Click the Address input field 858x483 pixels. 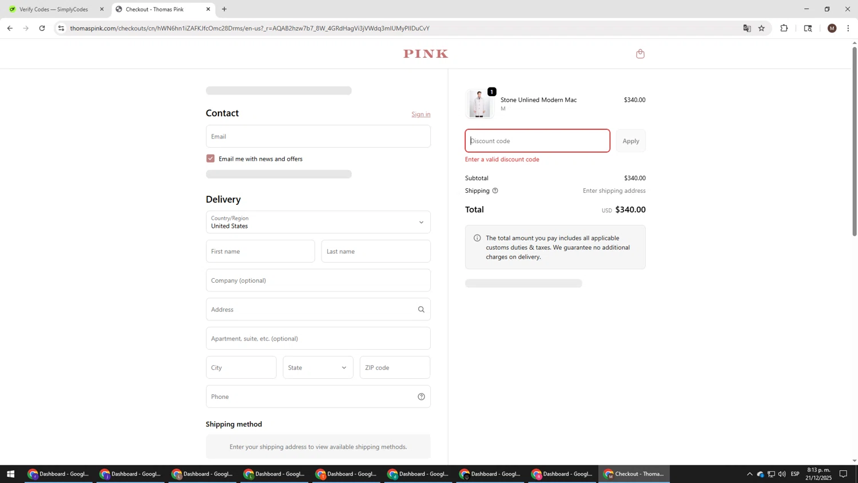[x=318, y=310]
